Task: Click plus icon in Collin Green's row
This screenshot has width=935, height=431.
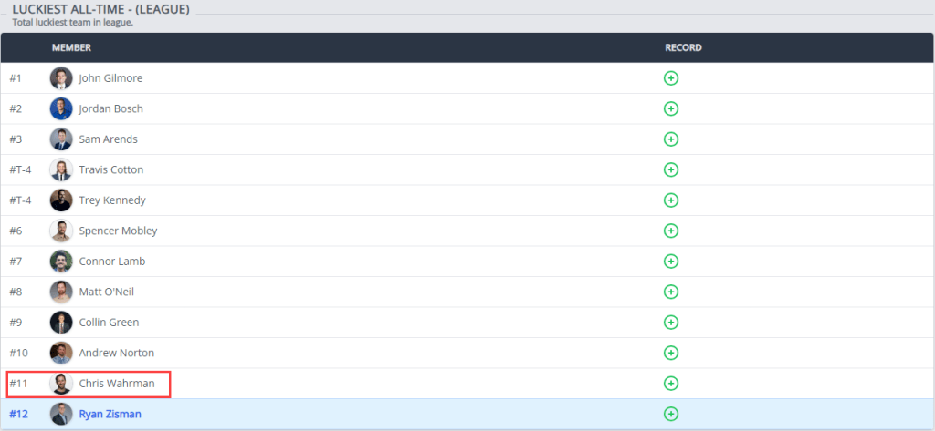Action: pos(671,323)
